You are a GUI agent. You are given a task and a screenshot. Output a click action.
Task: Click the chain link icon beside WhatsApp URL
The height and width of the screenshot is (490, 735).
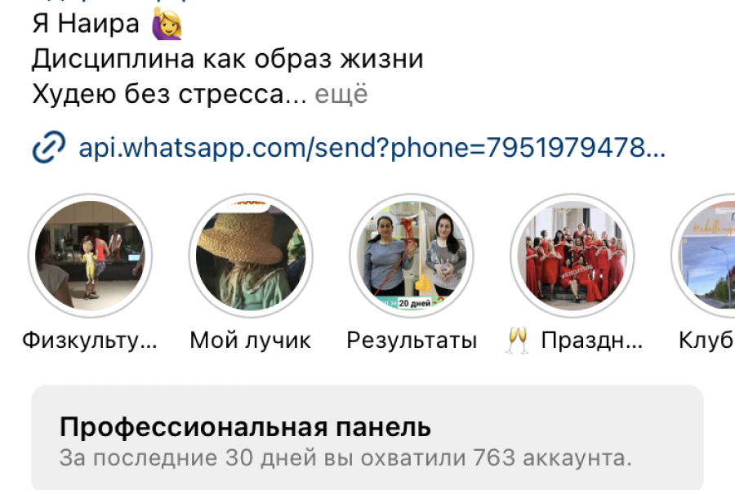[49, 147]
